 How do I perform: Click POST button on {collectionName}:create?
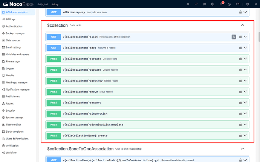click(54, 59)
